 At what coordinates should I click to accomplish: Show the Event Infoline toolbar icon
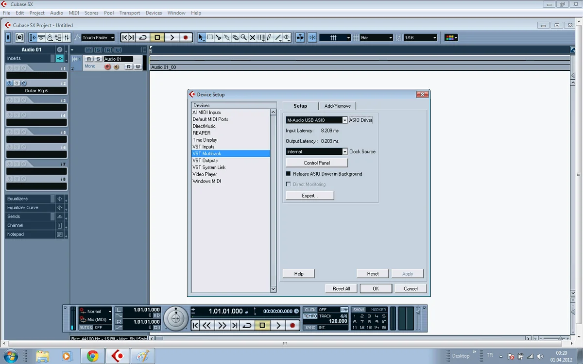41,37
